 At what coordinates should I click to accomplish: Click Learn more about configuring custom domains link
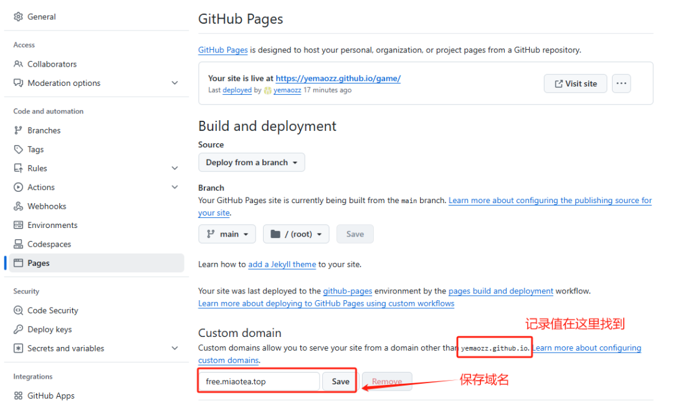[x=587, y=348]
